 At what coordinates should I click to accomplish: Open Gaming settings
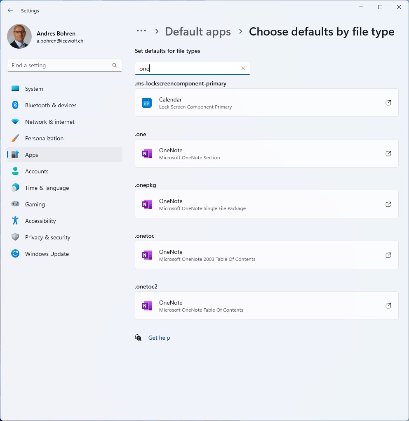pos(65,204)
